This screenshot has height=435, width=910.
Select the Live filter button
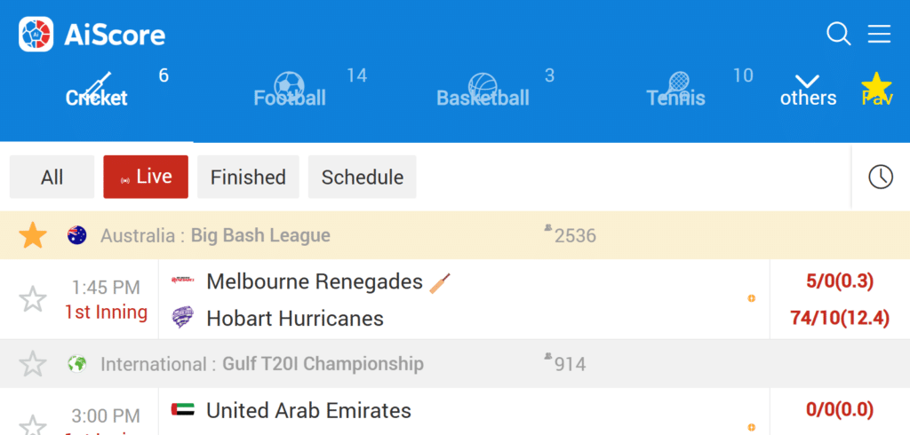pyautogui.click(x=146, y=177)
